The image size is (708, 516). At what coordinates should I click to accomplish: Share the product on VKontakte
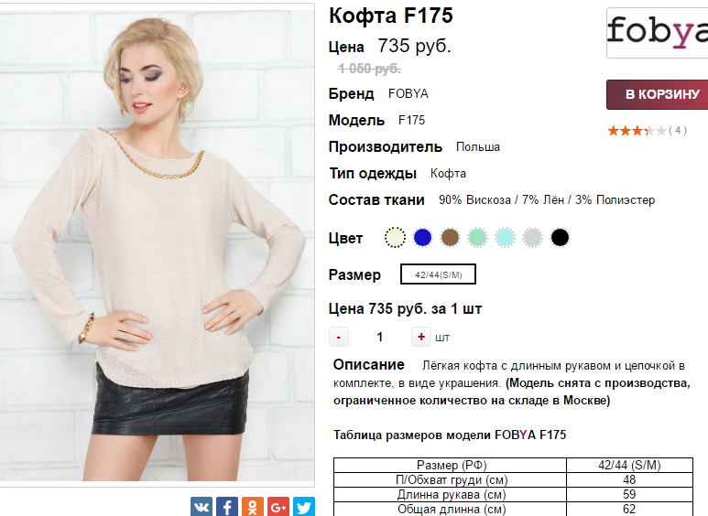[201, 507]
